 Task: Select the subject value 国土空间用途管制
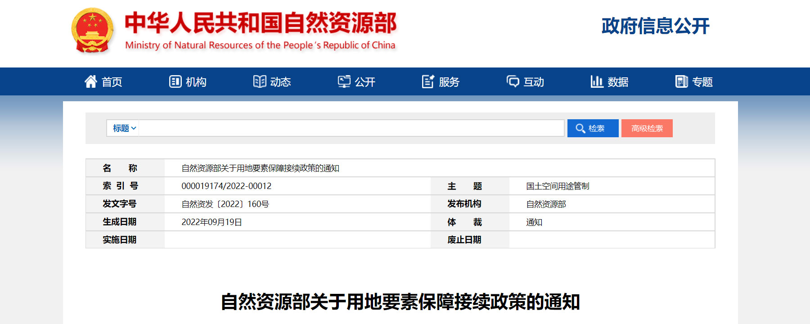[558, 186]
